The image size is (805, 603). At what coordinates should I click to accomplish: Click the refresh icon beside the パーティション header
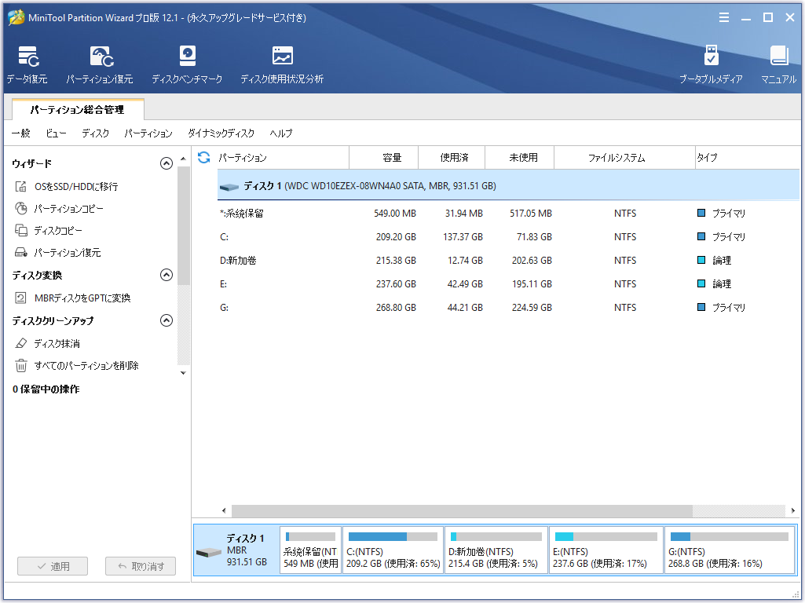204,157
